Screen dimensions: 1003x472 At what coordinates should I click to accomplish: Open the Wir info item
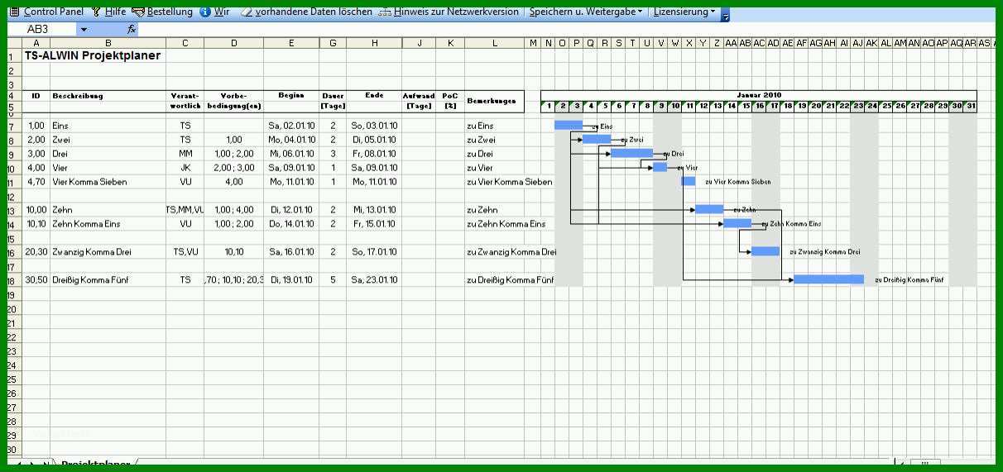pos(214,12)
